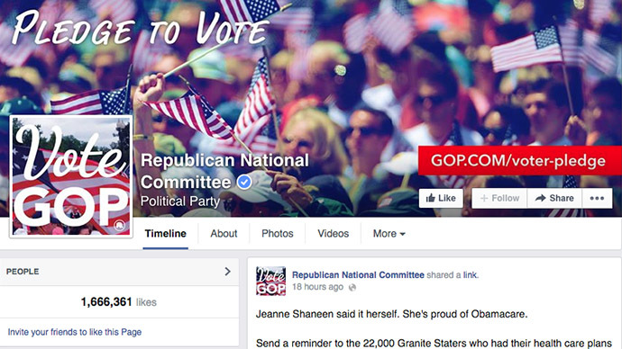This screenshot has height=349, width=622.
Task: Click the blue verified checkmark badge
Action: 244,182
